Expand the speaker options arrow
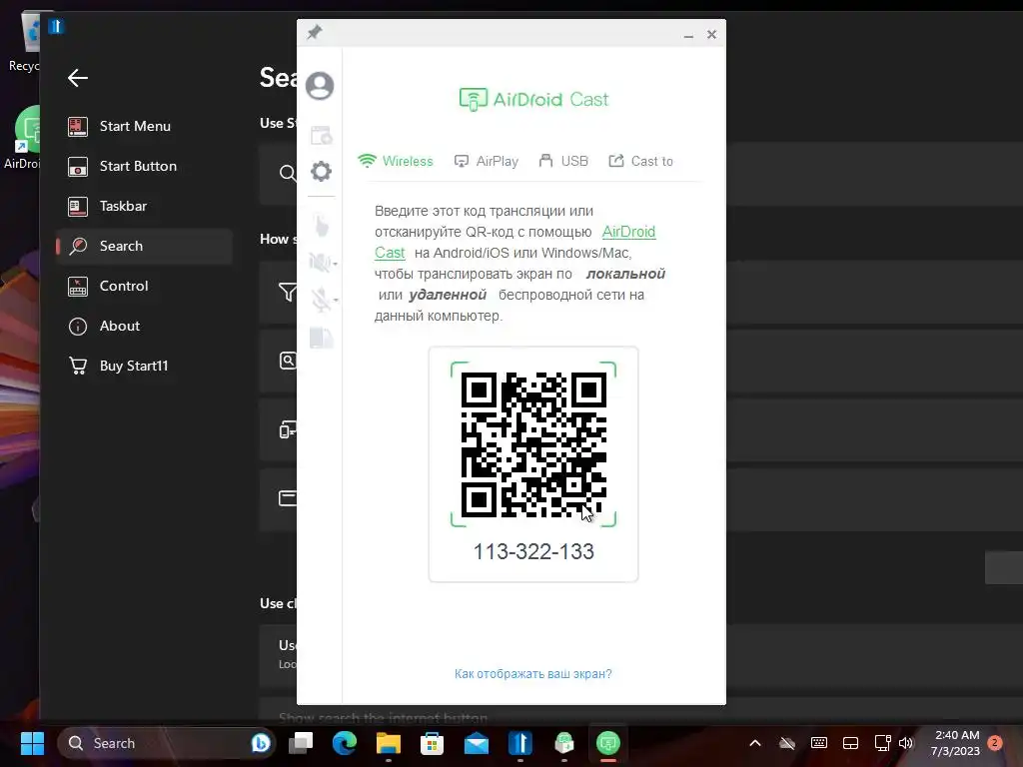 point(336,264)
